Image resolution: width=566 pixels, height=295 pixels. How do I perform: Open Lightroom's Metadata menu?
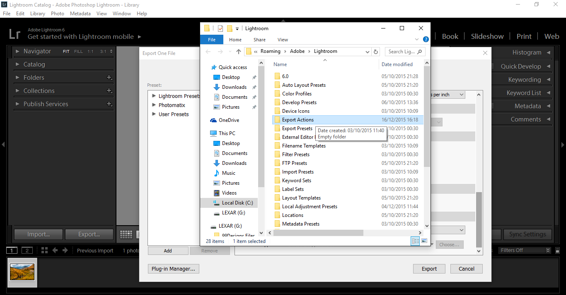[x=80, y=14]
